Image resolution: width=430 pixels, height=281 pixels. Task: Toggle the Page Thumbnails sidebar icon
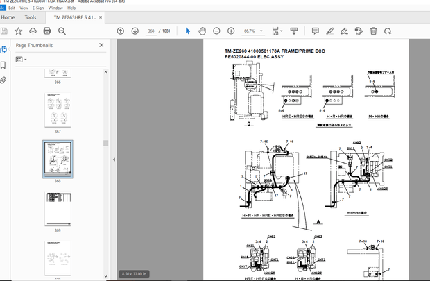point(4,49)
